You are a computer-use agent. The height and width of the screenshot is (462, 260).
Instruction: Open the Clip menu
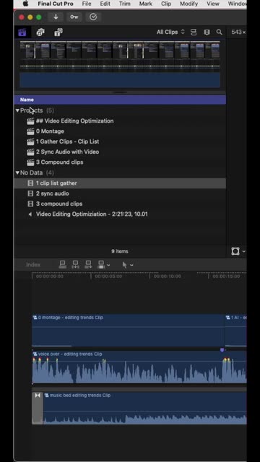(x=166, y=4)
